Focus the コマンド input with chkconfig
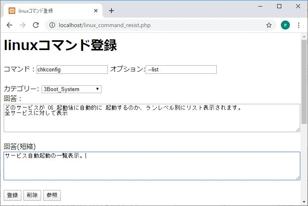 (x=72, y=70)
